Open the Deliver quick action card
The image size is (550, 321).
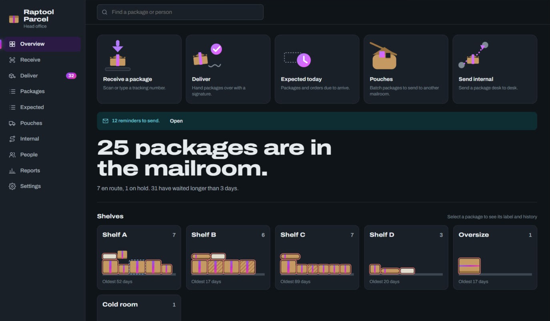pyautogui.click(x=228, y=69)
